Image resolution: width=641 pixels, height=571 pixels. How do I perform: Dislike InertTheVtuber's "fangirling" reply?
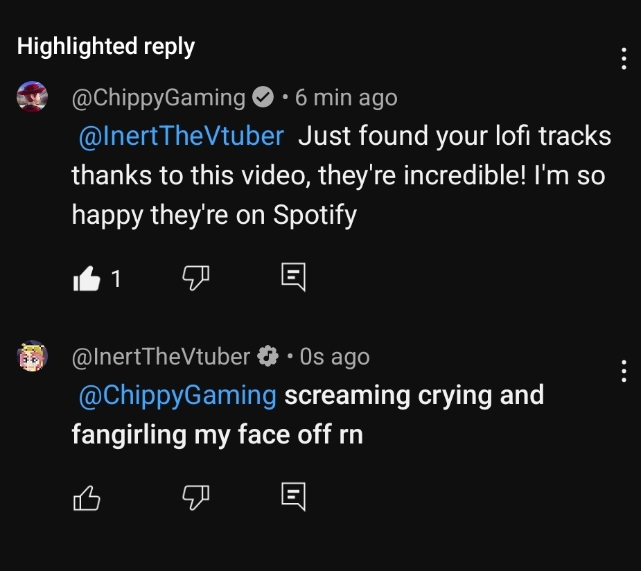(x=195, y=498)
